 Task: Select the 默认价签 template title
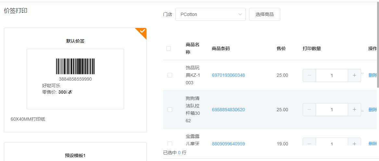coord(75,41)
